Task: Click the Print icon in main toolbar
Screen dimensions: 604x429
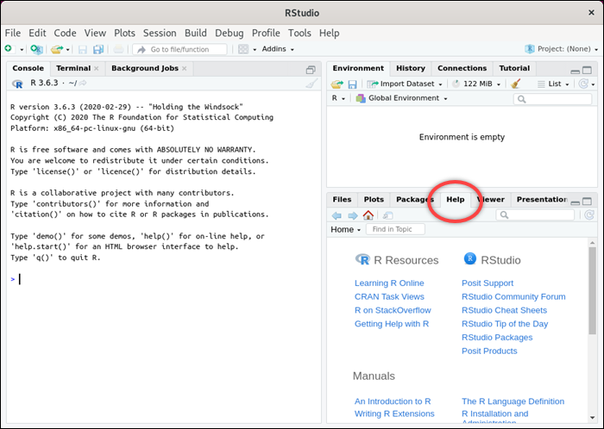Action: pos(119,49)
